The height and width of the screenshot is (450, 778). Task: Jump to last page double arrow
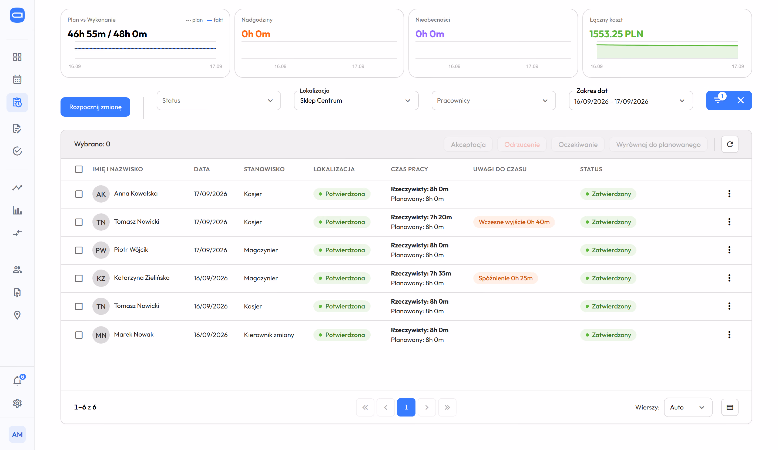(x=447, y=407)
